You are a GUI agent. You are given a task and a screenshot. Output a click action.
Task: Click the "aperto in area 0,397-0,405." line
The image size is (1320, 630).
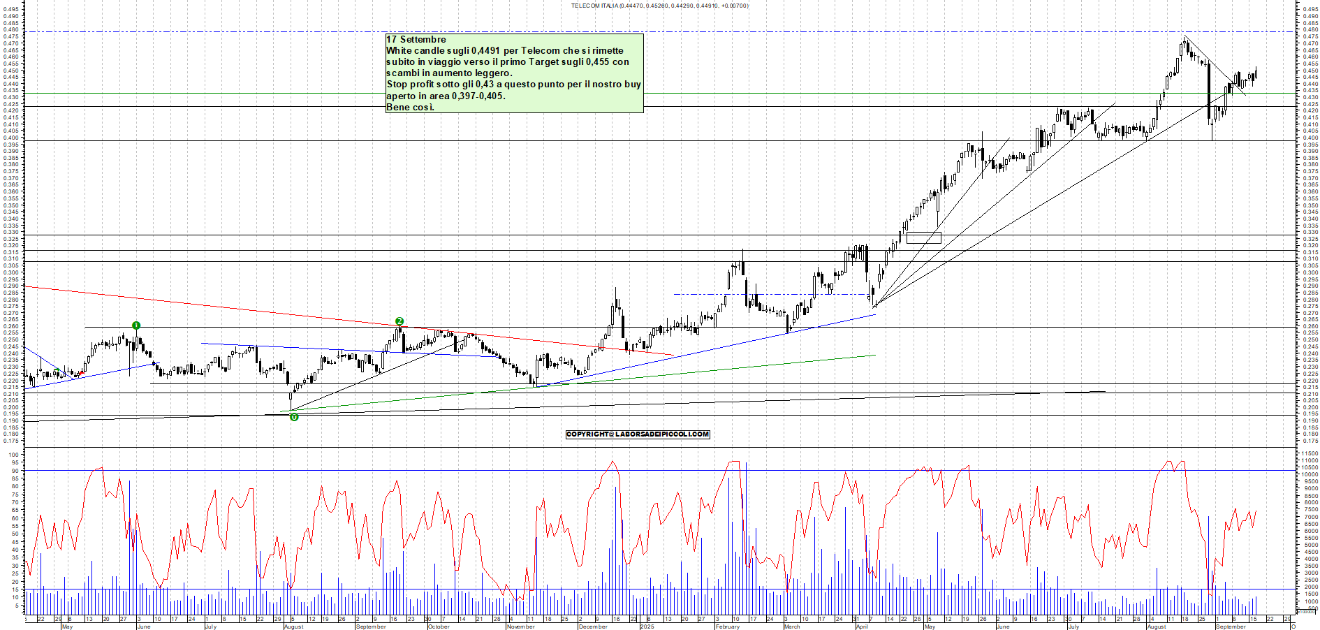tap(446, 96)
